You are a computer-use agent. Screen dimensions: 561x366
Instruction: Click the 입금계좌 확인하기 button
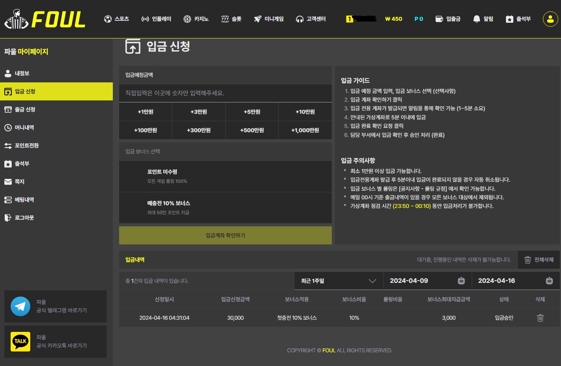point(225,235)
